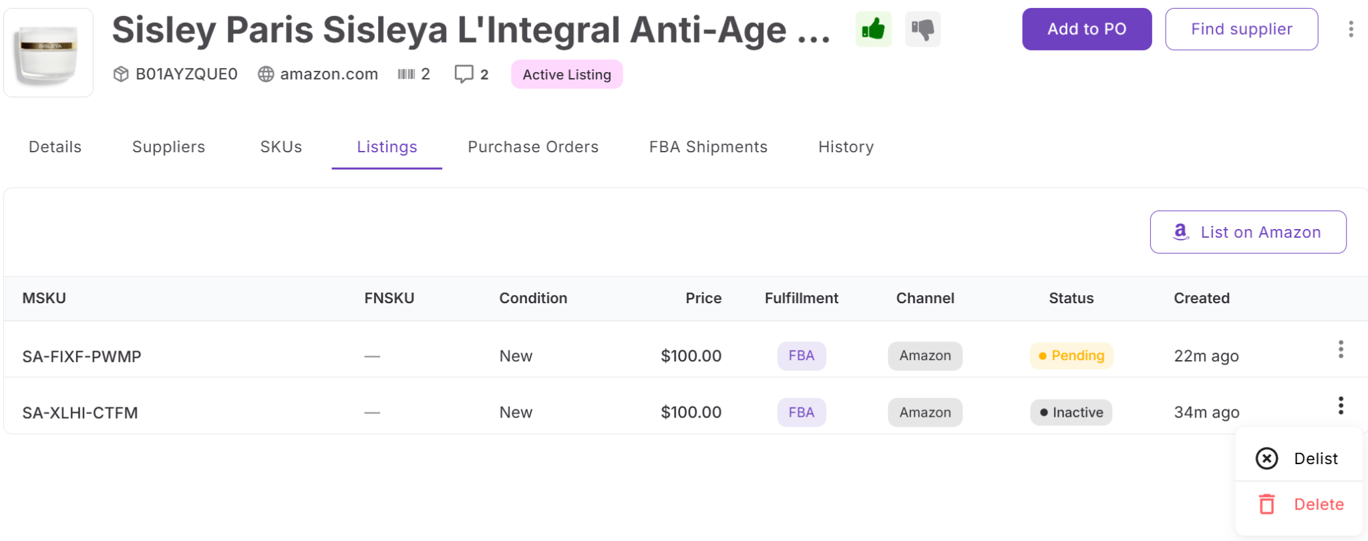This screenshot has width=1368, height=541.
Task: Click the green thumbs up icon
Action: click(873, 29)
